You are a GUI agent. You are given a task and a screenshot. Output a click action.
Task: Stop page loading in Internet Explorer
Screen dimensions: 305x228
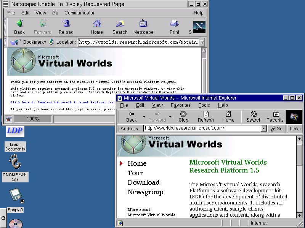tap(183, 117)
